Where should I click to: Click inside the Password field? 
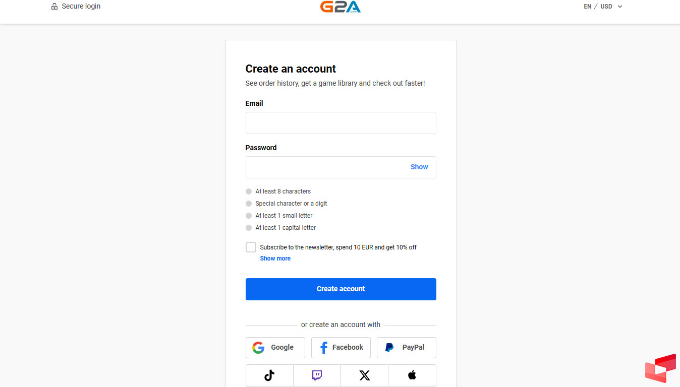click(328, 167)
